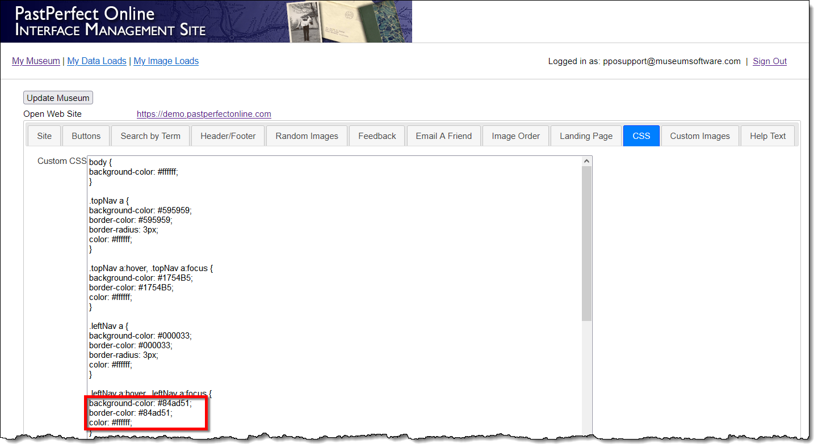Switch to the Site tab
The height and width of the screenshot is (448, 818).
click(44, 136)
